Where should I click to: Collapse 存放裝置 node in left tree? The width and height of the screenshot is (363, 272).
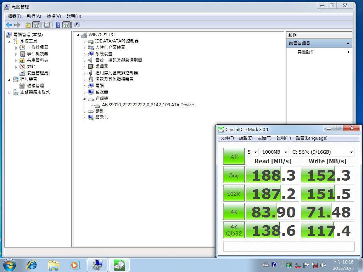pos(9,80)
